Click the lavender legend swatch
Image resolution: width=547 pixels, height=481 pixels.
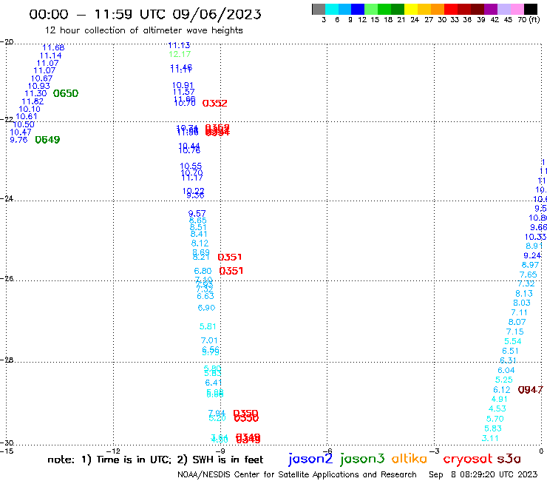(x=503, y=9)
